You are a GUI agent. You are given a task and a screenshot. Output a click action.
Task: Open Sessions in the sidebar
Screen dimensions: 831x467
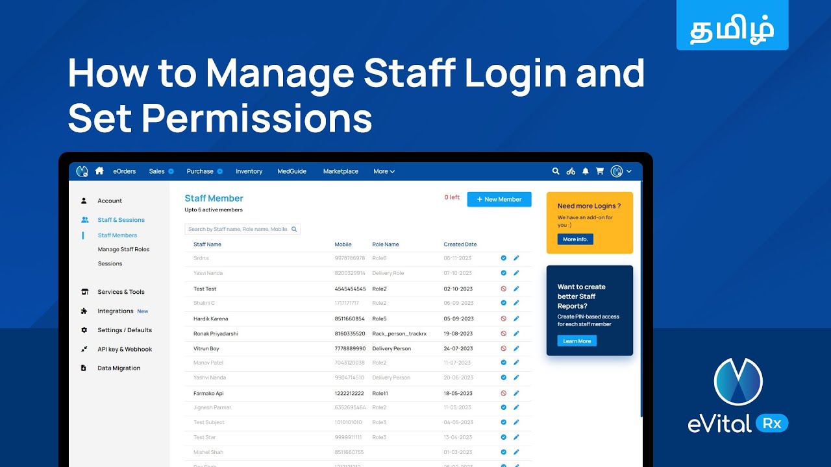pos(110,263)
